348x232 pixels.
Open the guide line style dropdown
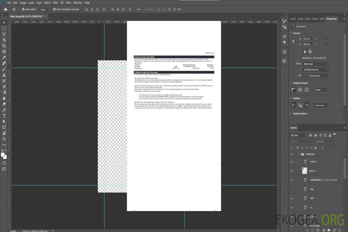pos(321,105)
